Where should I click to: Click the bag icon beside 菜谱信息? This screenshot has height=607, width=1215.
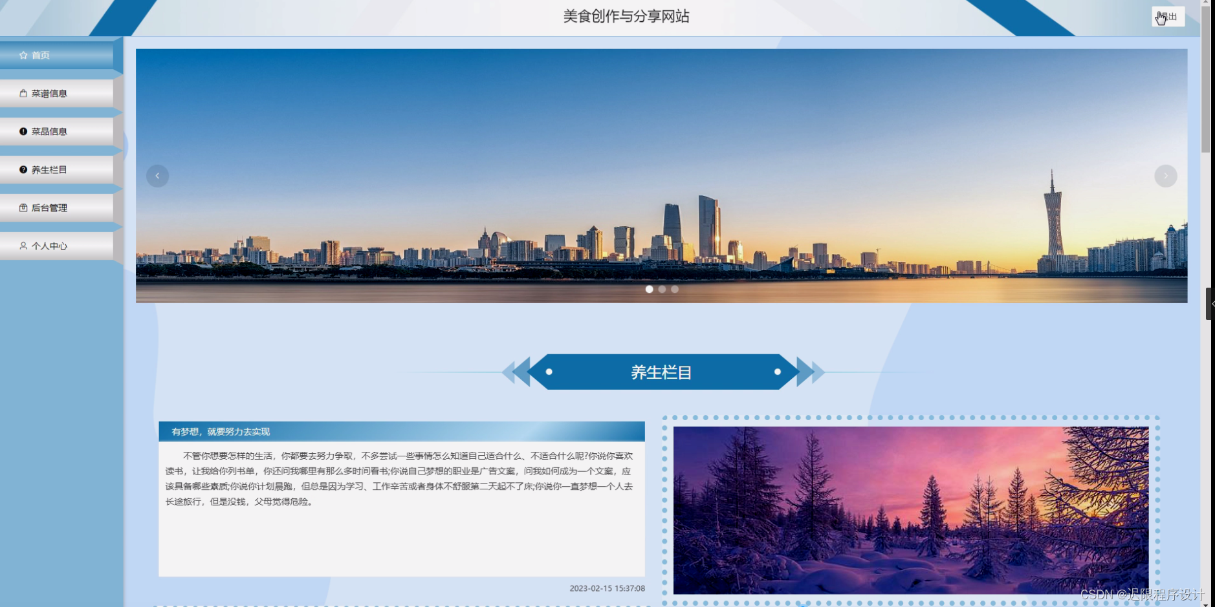(23, 93)
